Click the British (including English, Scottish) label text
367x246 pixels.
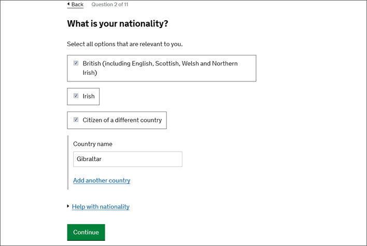(x=160, y=68)
